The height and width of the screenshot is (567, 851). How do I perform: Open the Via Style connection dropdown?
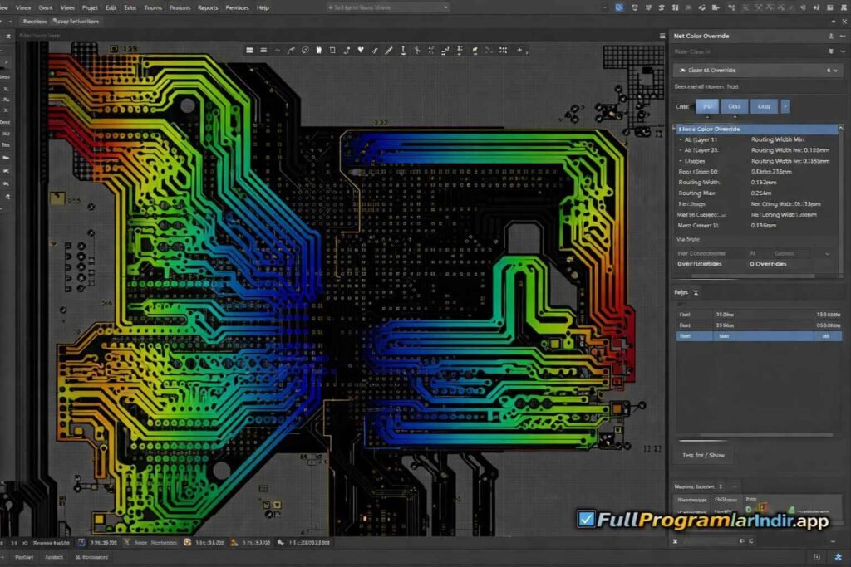click(x=826, y=252)
